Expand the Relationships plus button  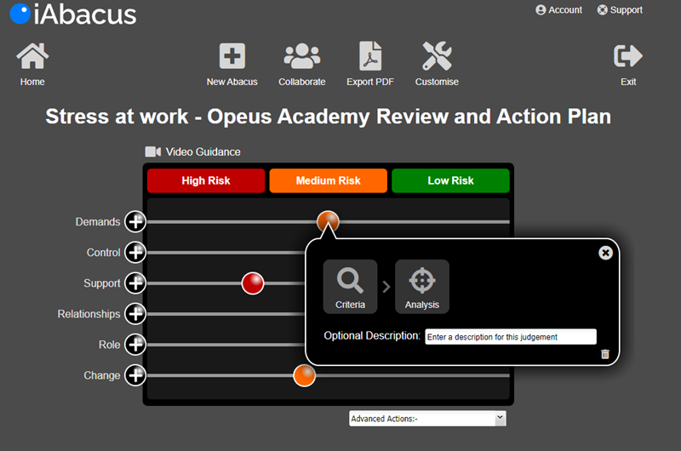(135, 314)
